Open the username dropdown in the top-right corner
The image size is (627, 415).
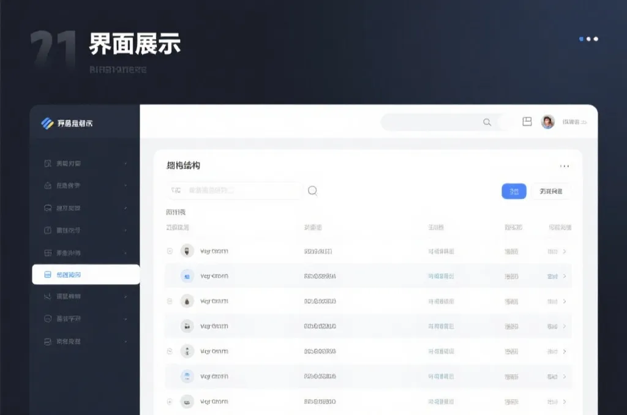tap(574, 122)
